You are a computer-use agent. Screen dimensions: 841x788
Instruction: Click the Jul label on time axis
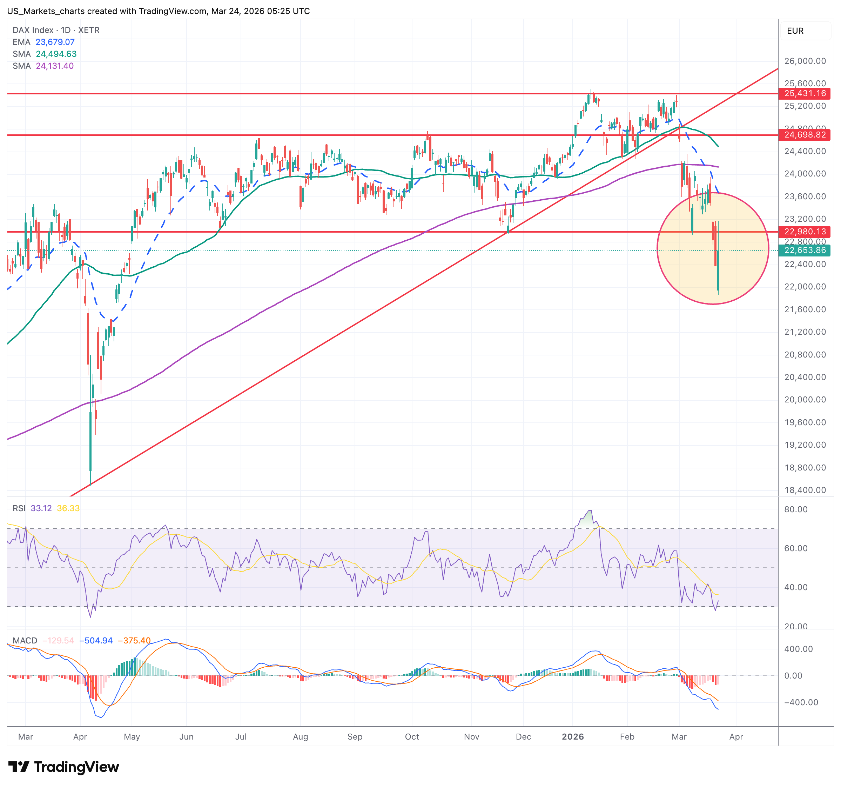[x=241, y=736]
